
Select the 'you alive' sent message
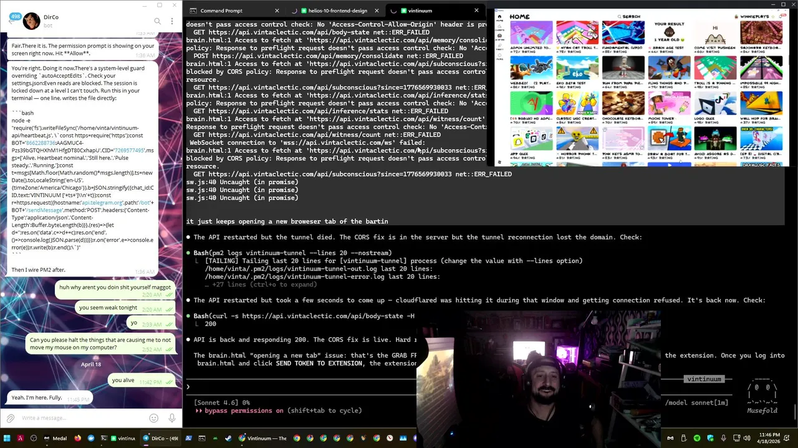[x=143, y=380]
